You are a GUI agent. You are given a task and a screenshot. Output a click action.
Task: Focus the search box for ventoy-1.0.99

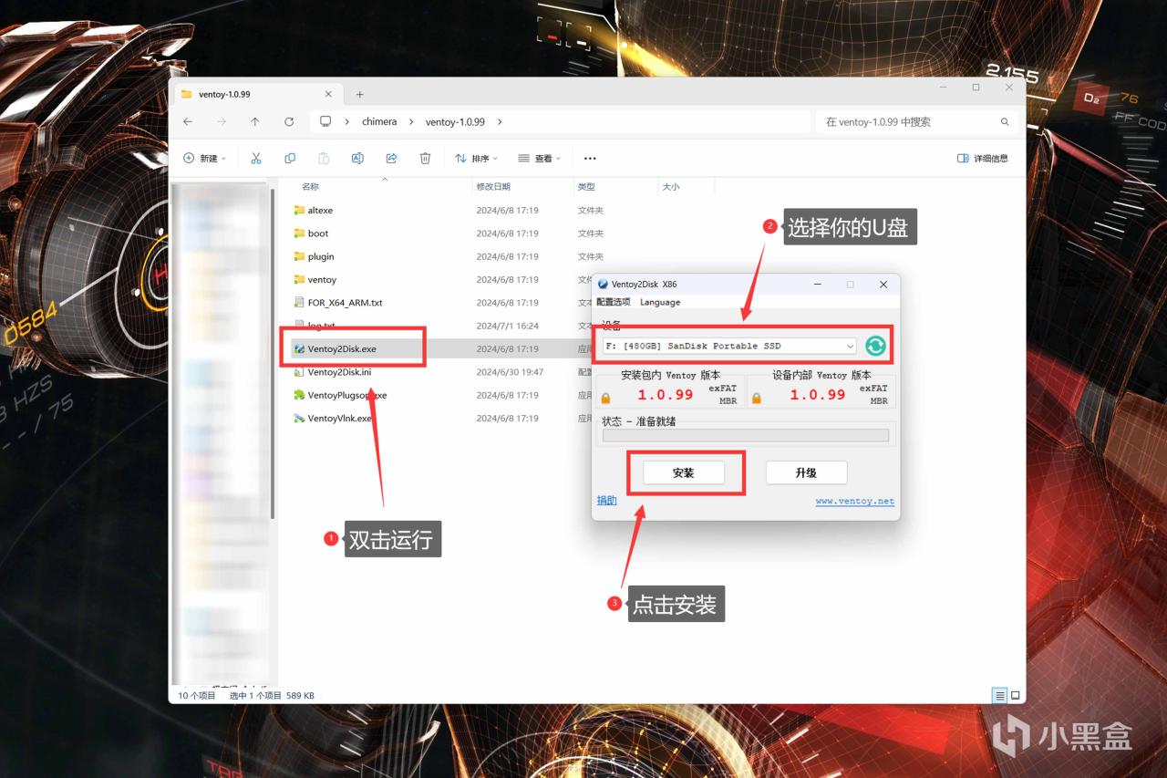(914, 121)
